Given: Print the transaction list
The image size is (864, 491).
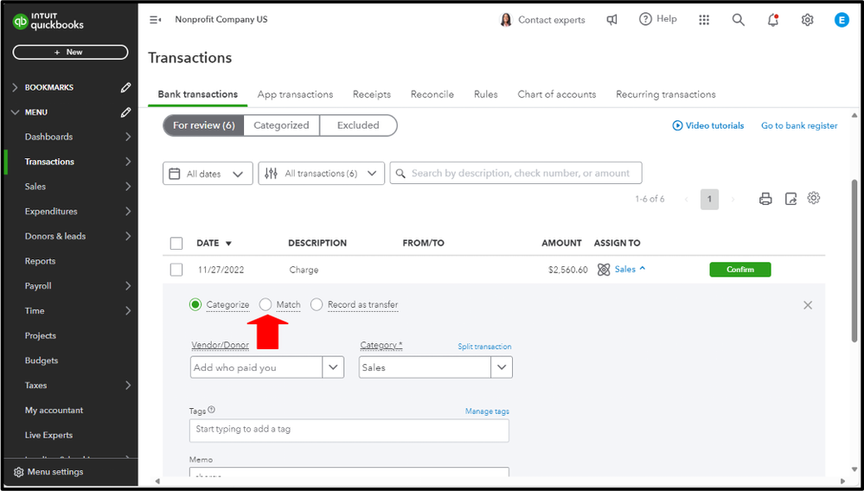Looking at the screenshot, I should [x=765, y=199].
